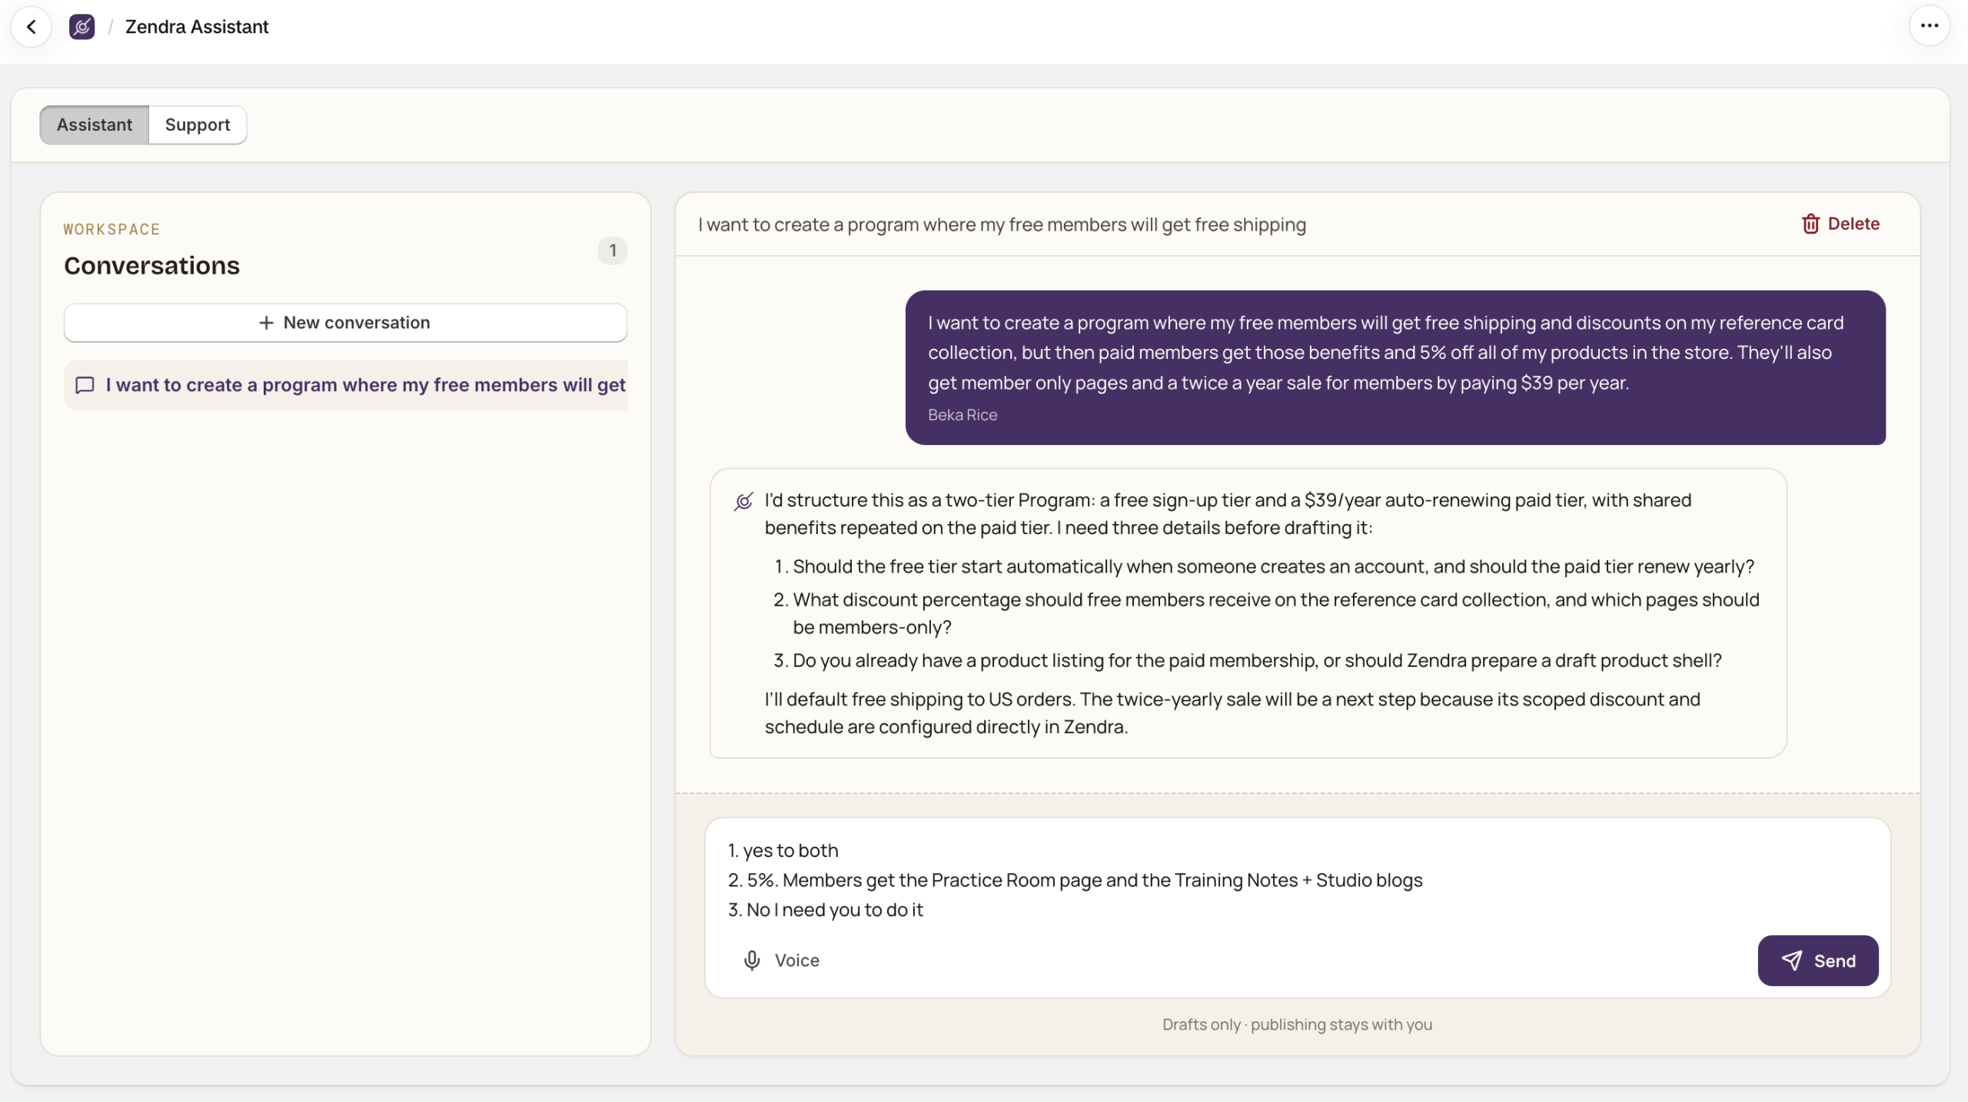The height and width of the screenshot is (1102, 1968).
Task: Click the Conversations heading
Action: [x=152, y=266]
